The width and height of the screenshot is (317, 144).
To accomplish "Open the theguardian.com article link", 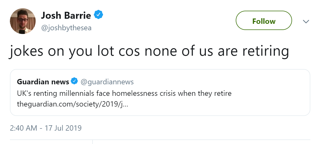I will (x=72, y=104).
